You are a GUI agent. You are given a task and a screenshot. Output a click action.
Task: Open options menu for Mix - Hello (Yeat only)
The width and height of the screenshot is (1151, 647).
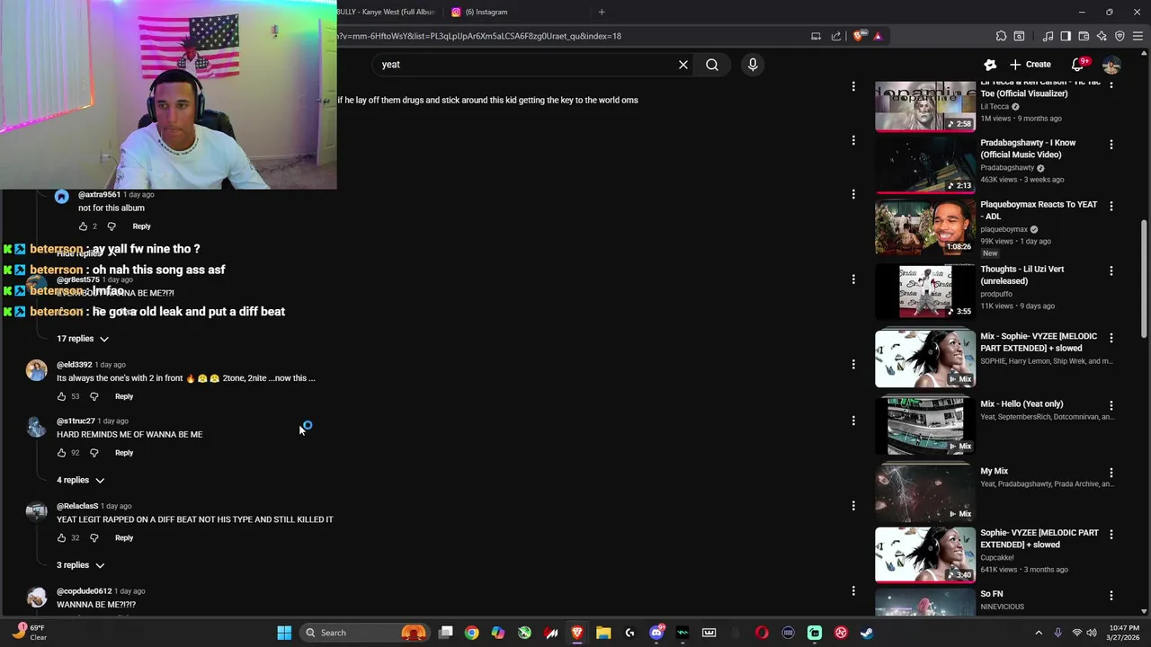tap(1111, 405)
